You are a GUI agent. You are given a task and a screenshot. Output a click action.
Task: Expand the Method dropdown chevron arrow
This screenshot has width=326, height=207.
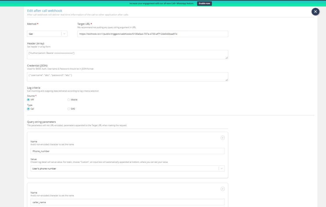[x=64, y=34]
